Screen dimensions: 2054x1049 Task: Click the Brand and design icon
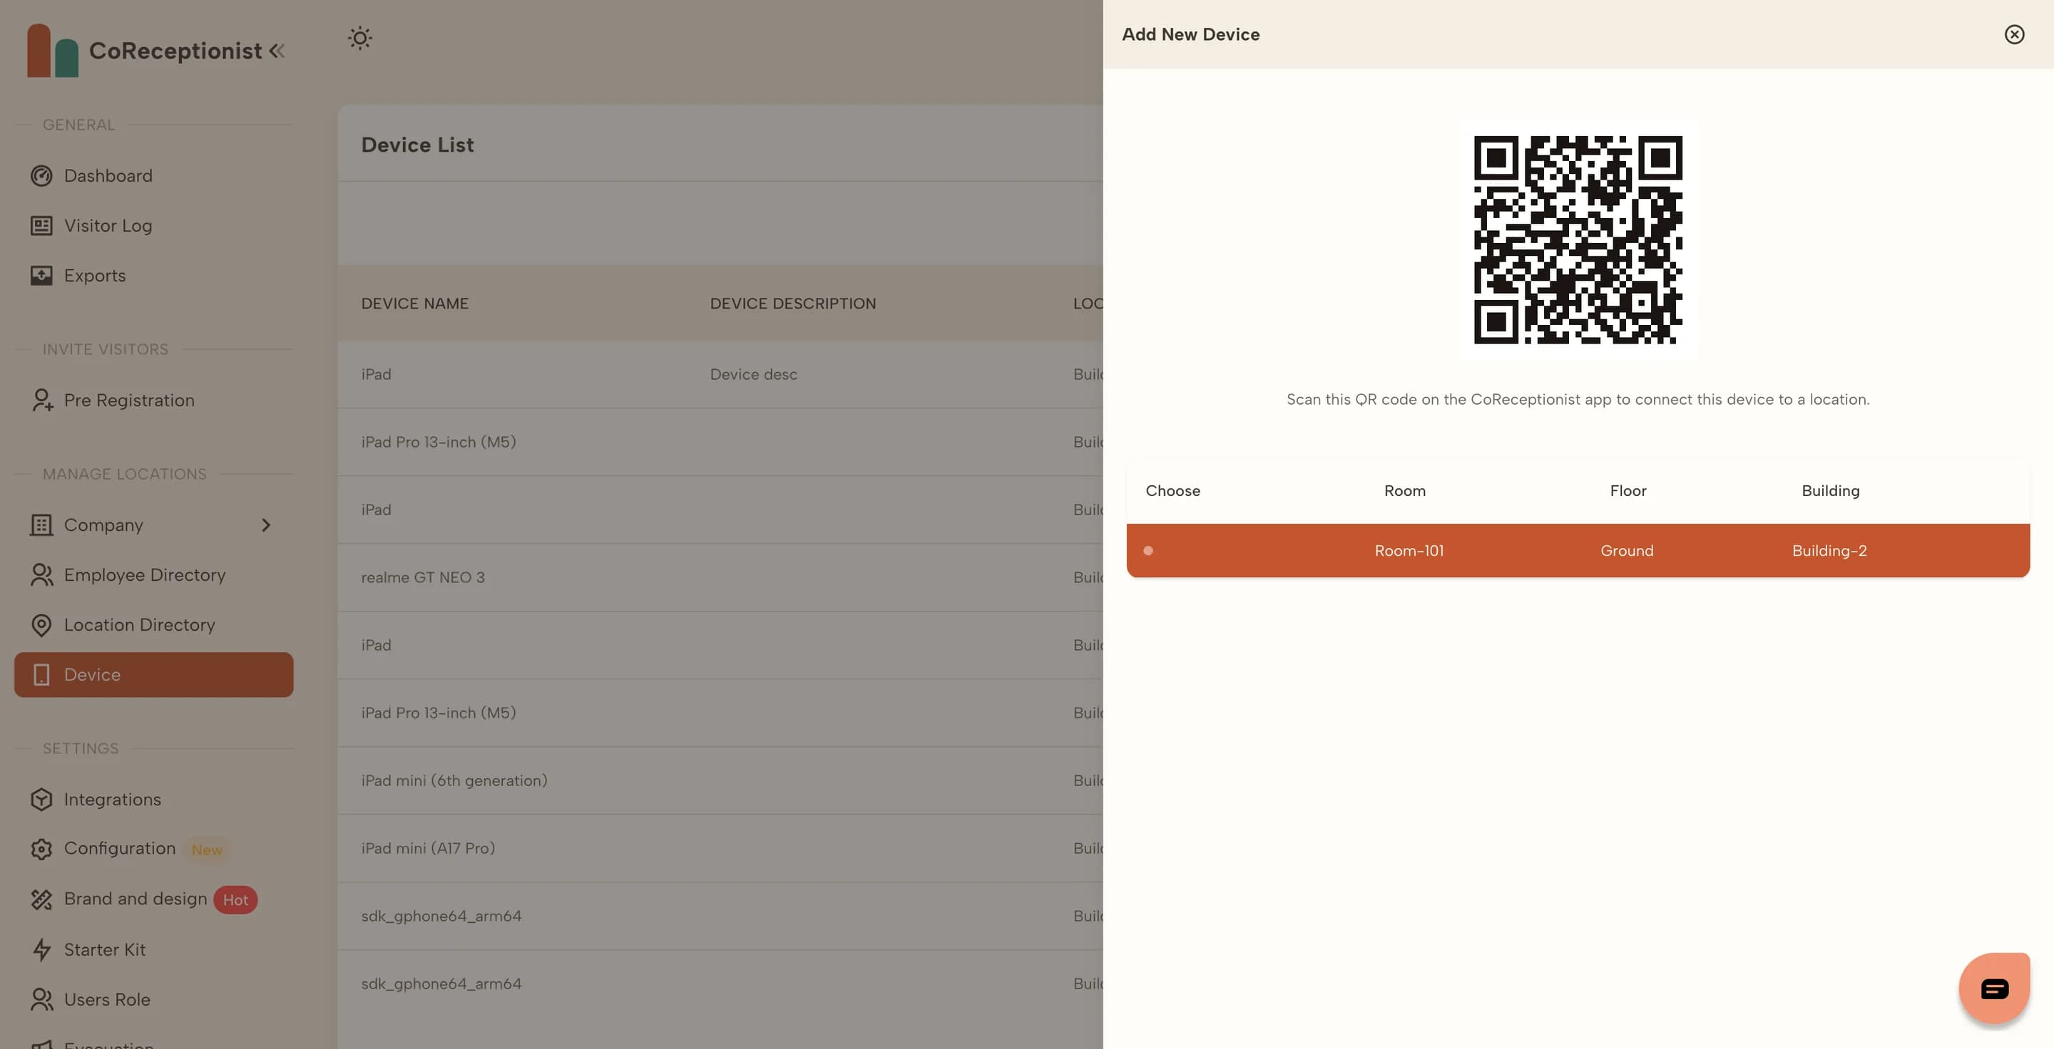41,899
